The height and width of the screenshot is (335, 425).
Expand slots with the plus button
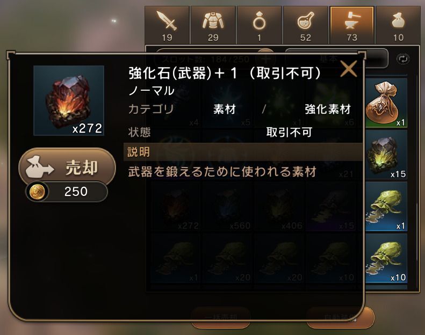265,58
